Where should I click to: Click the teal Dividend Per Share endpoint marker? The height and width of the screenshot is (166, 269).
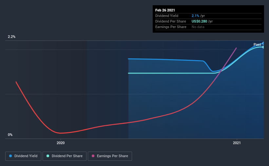point(263,47)
